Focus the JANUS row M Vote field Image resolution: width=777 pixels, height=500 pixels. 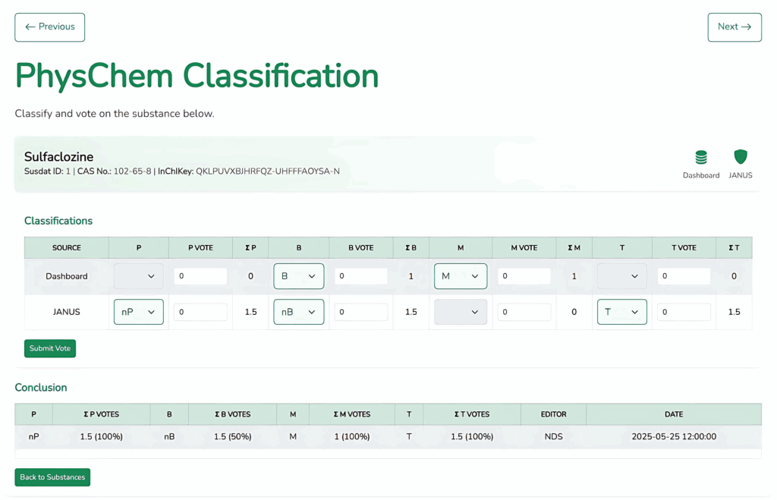524,312
